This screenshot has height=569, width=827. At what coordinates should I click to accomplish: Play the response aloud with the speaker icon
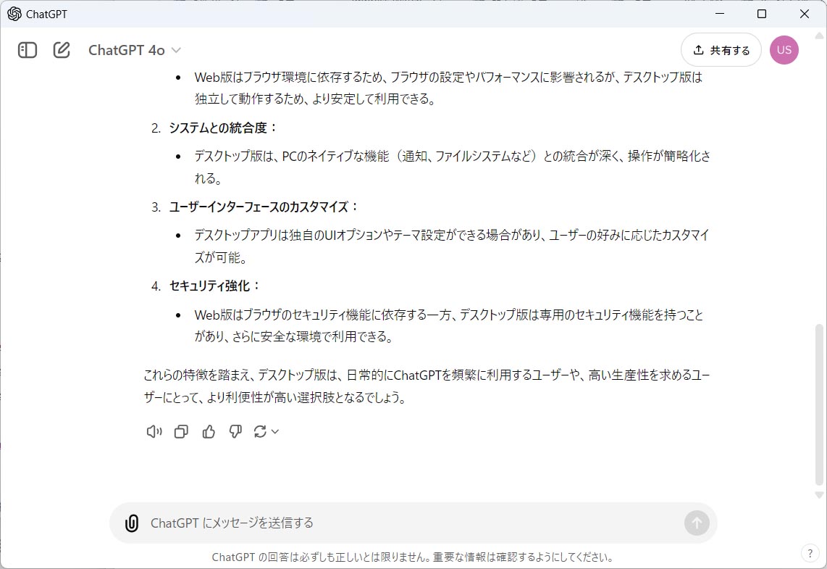[154, 432]
